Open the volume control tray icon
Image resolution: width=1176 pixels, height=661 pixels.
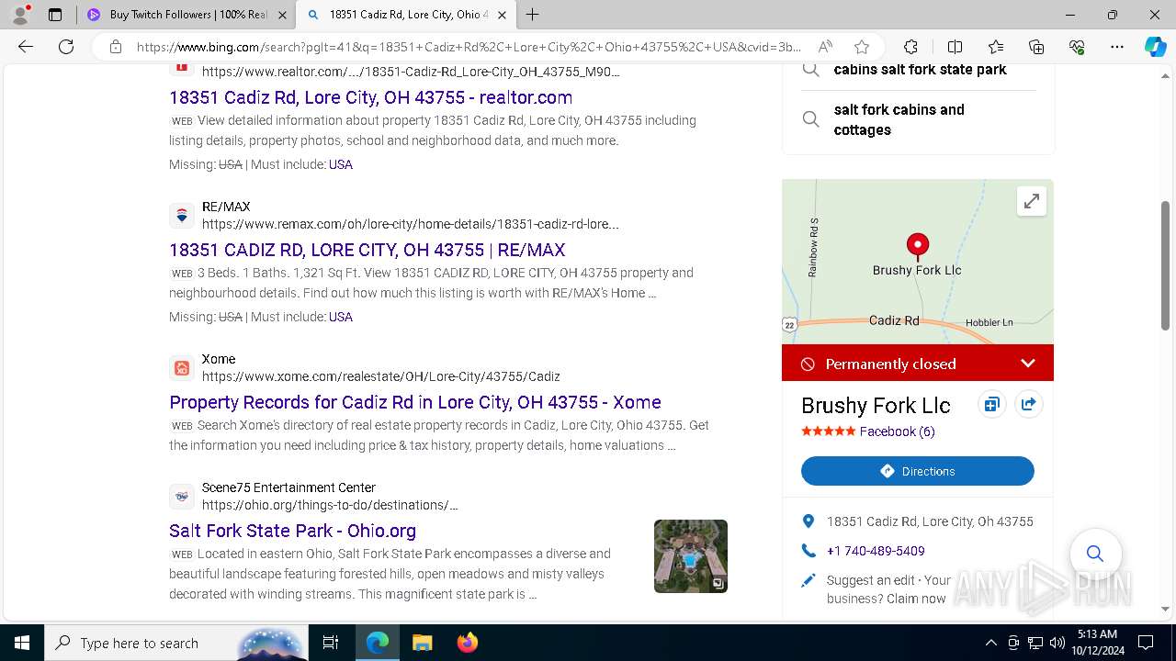[1057, 643]
